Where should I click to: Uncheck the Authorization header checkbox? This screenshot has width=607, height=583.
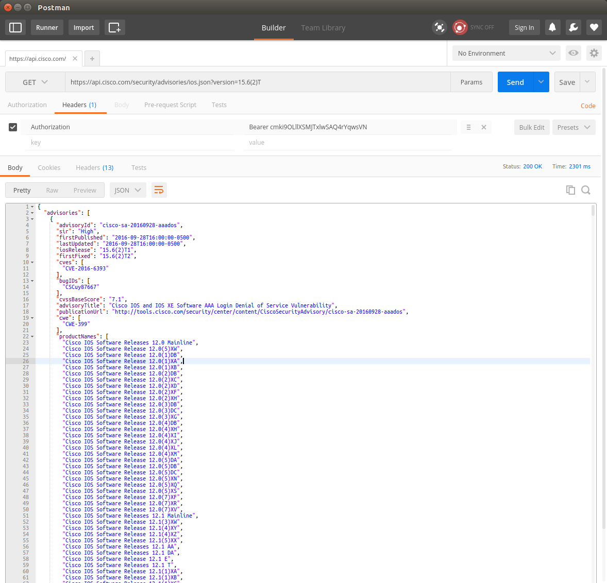pyautogui.click(x=13, y=127)
